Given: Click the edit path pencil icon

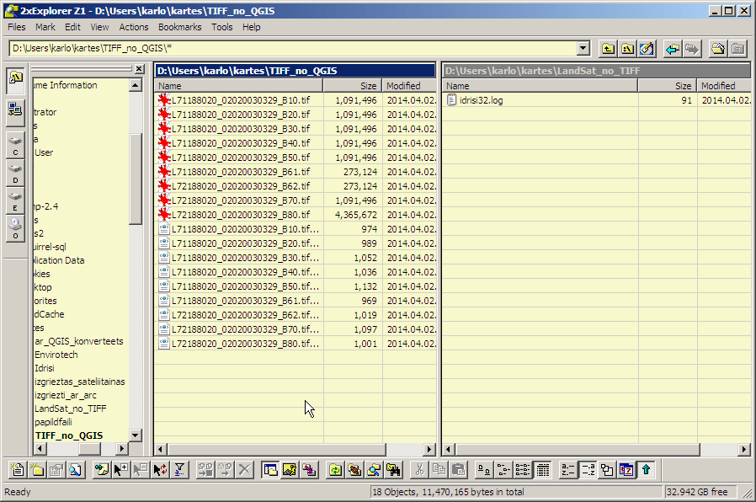Looking at the screenshot, I should coord(647,49).
